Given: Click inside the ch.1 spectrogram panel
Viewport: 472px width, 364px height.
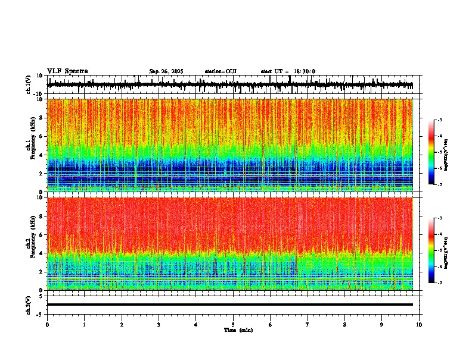Looking at the screenshot, I should 230,145.
